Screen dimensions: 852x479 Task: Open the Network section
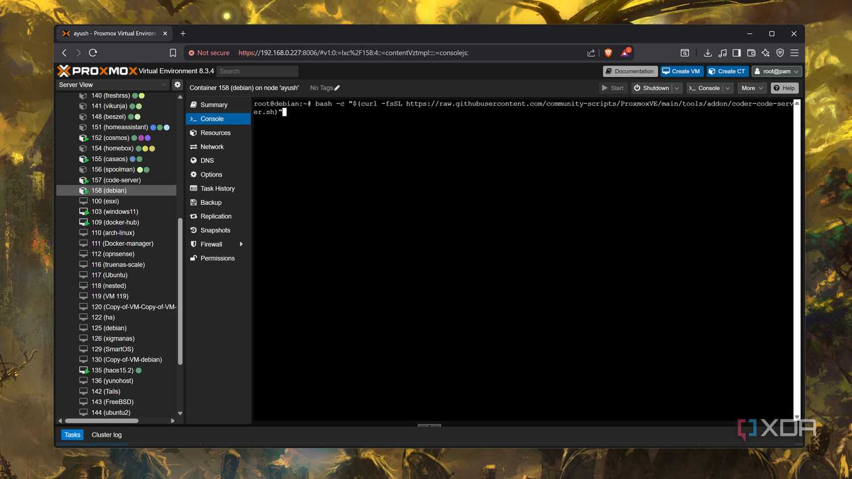tap(218, 147)
